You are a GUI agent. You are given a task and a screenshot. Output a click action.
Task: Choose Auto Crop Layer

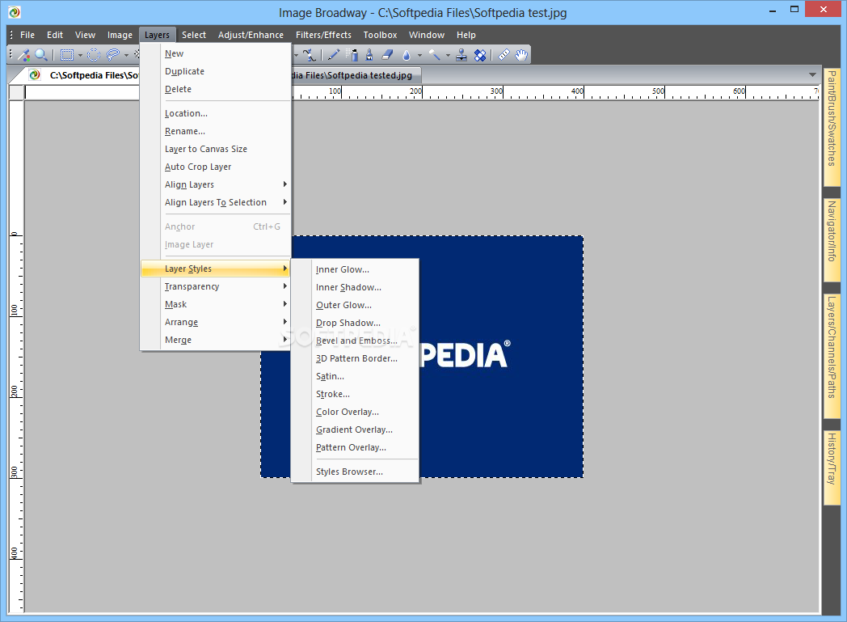[216, 167]
